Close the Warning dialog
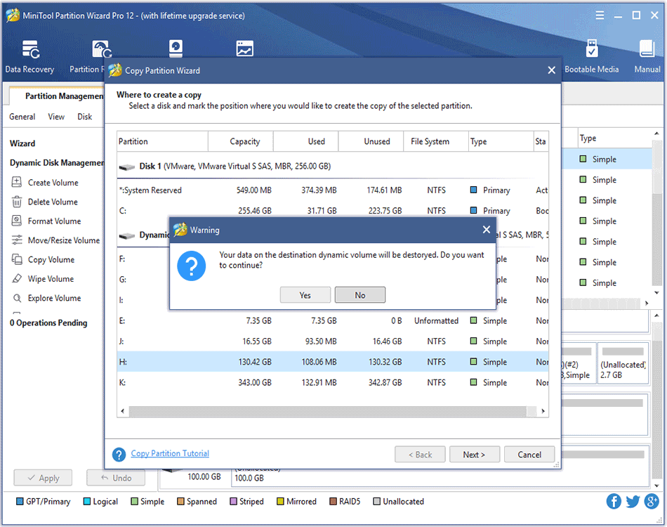The width and height of the screenshot is (667, 527). [x=486, y=230]
